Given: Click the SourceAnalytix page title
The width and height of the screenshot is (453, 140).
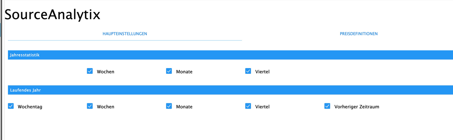Looking at the screenshot, I should pos(52,15).
